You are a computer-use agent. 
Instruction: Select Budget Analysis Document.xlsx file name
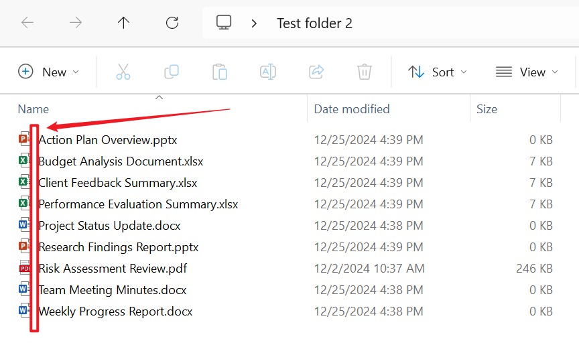121,161
